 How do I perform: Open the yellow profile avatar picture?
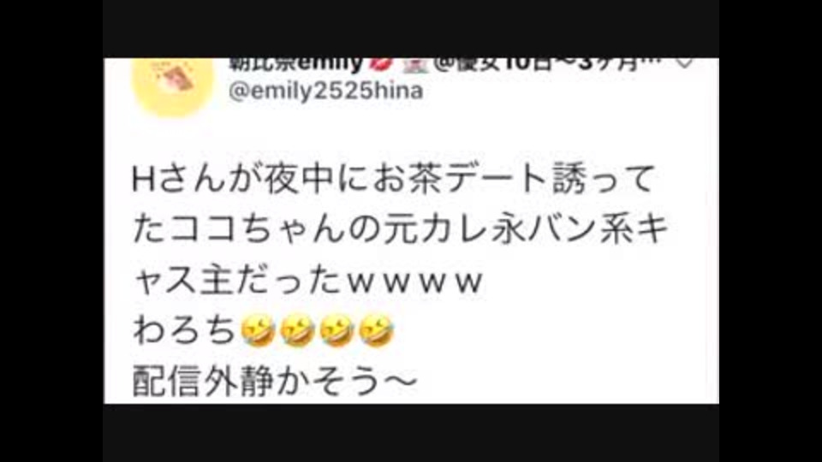point(174,87)
